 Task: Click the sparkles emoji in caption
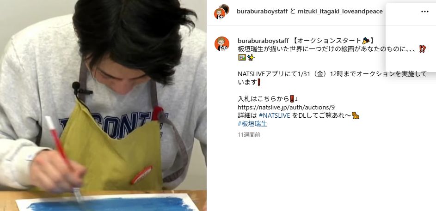pos(251,57)
